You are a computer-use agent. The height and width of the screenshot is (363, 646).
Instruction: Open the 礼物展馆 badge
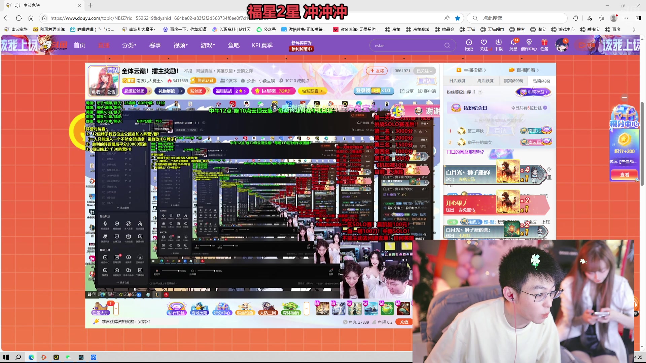[170, 91]
